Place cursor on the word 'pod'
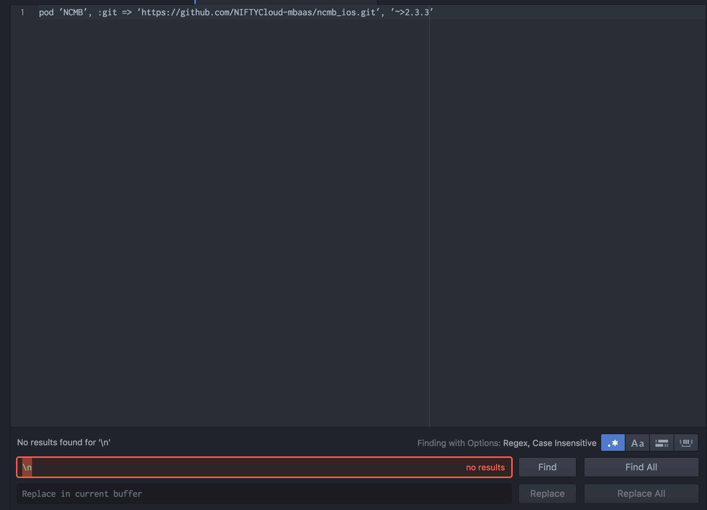 click(x=46, y=13)
